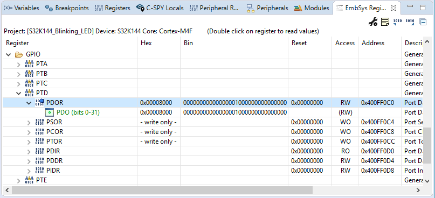Collapse the GPIO tree node
Viewport: 435px width, 198px height.
tap(8, 54)
